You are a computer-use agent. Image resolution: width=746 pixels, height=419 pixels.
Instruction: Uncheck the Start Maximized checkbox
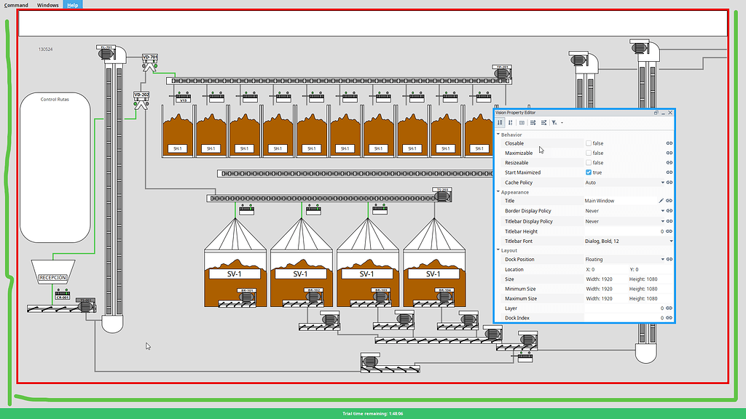(x=589, y=172)
